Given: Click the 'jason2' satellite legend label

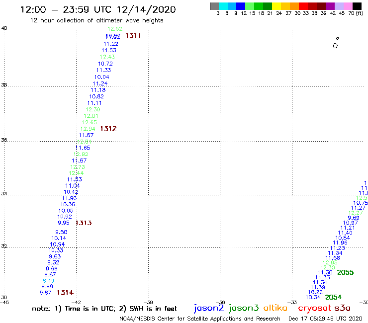Looking at the screenshot, I should click(x=209, y=308).
